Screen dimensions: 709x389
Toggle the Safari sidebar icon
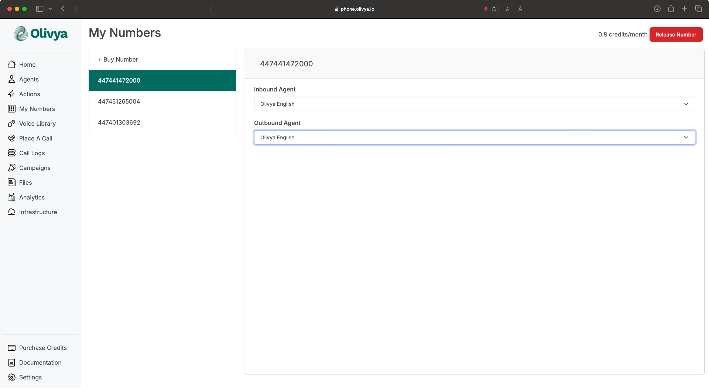pos(40,9)
